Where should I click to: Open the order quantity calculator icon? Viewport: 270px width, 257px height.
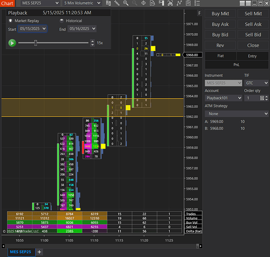click(262, 98)
